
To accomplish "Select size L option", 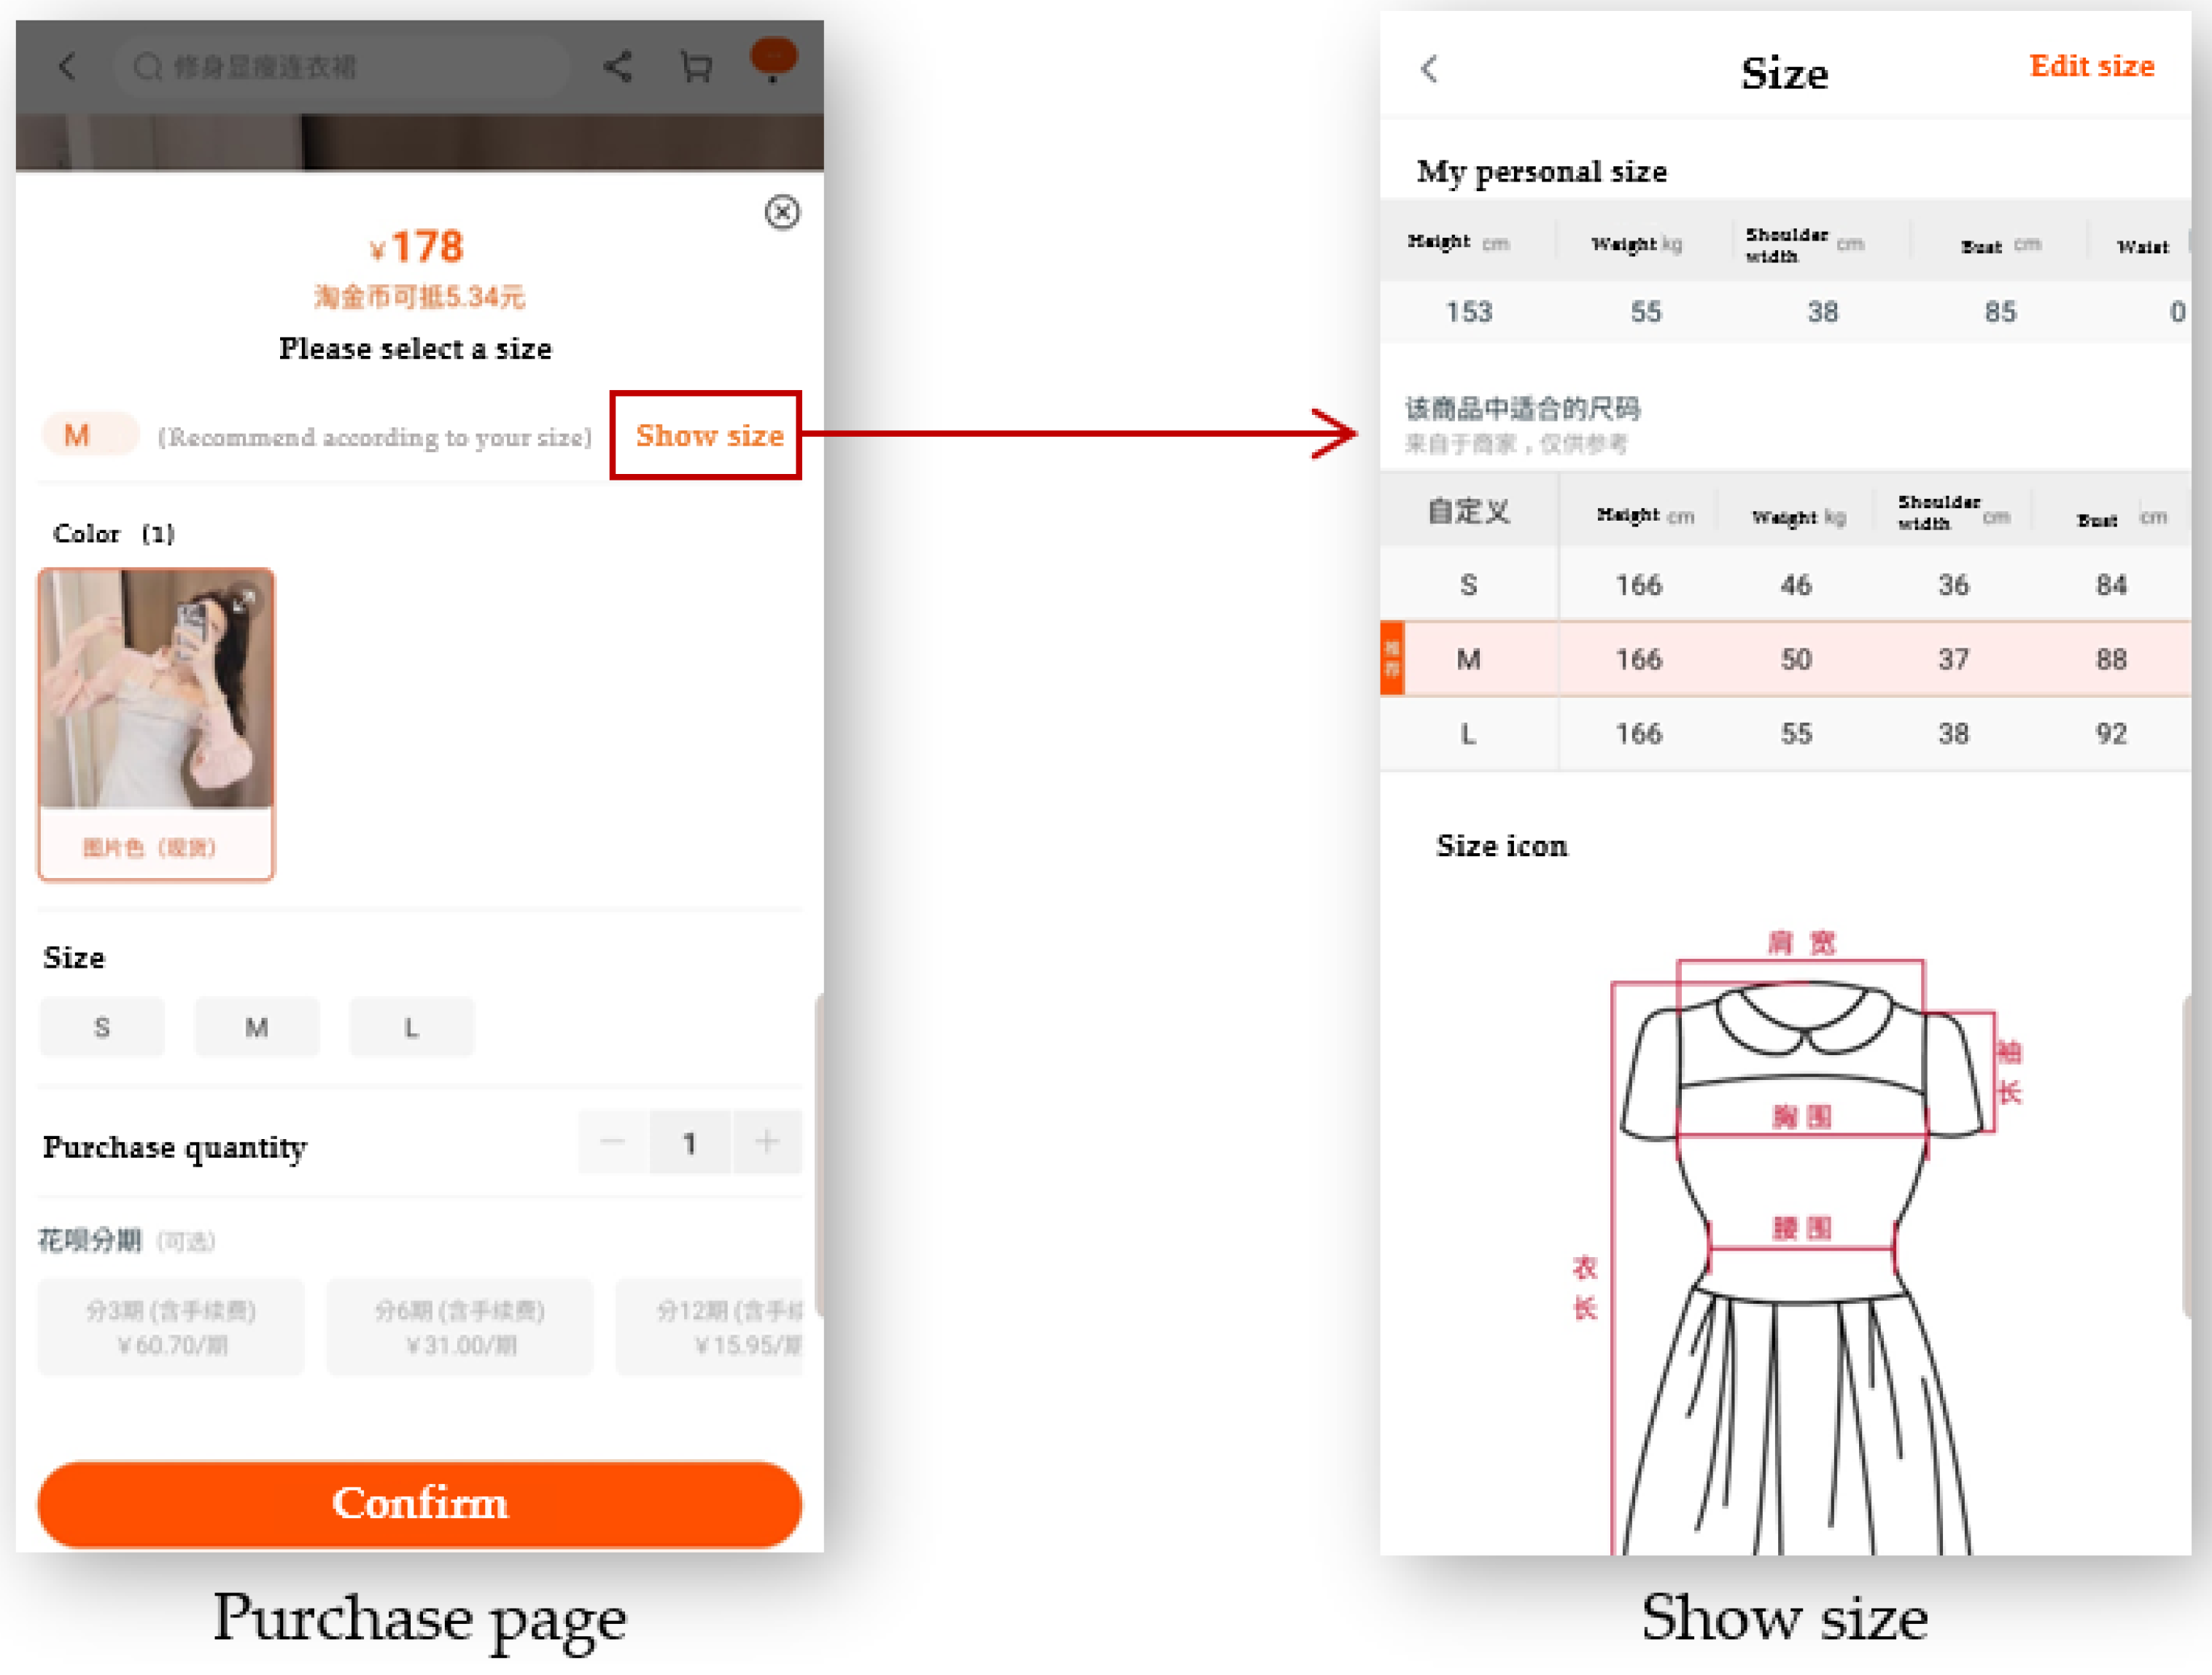I will 411,1027.
